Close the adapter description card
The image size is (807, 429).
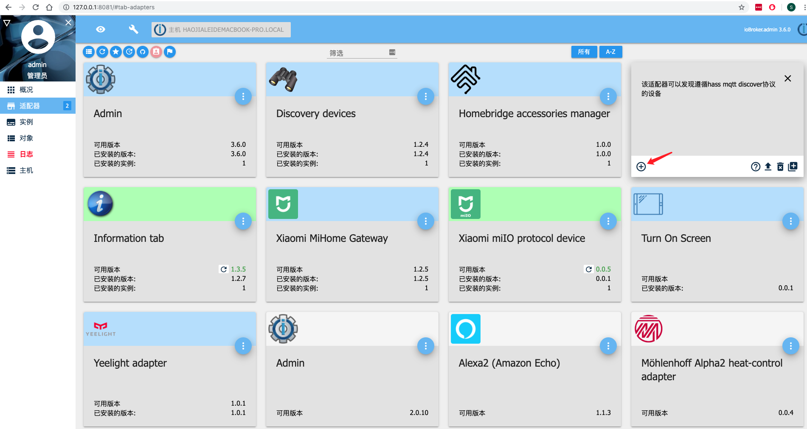click(x=788, y=79)
